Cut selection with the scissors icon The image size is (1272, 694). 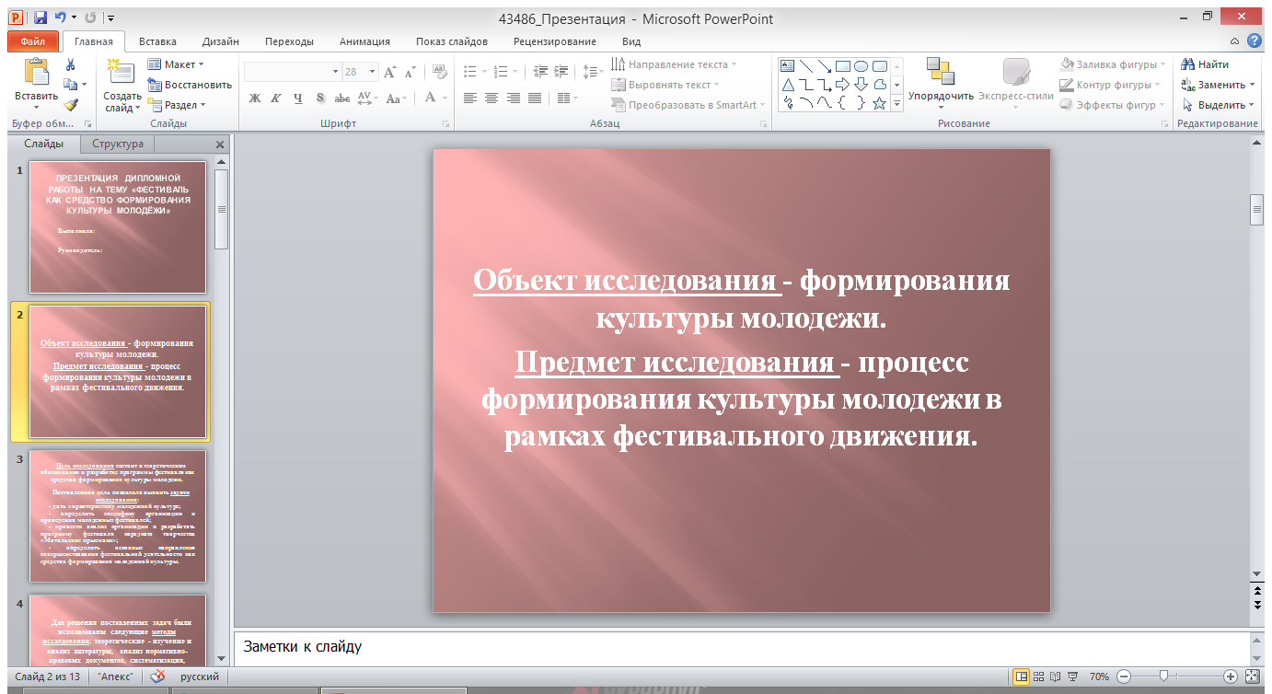point(70,64)
